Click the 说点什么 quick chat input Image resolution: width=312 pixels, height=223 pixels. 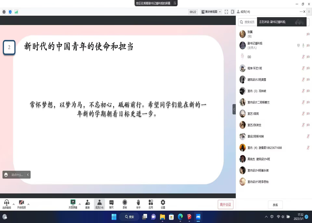click(17, 175)
